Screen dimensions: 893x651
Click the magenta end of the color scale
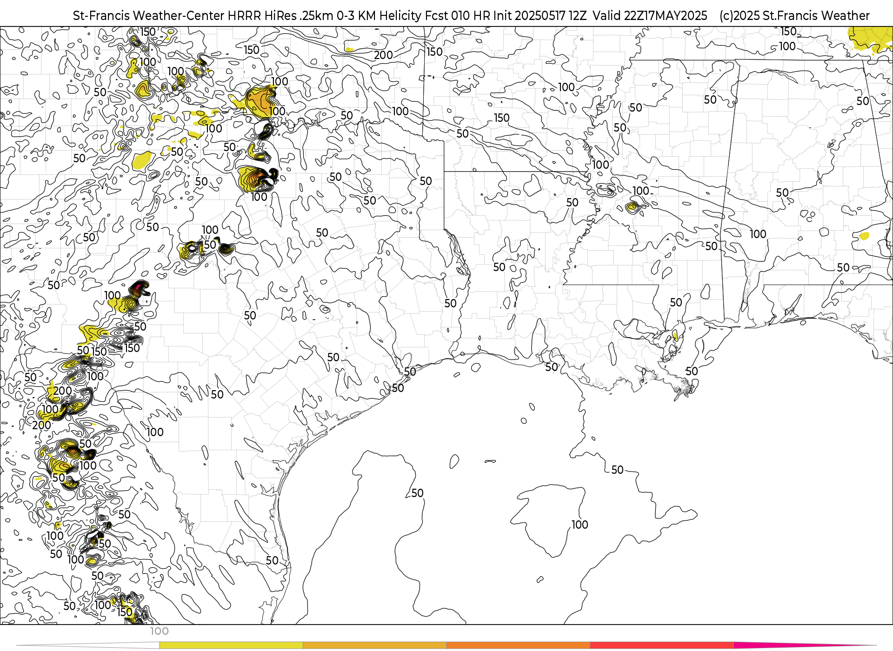click(x=805, y=645)
